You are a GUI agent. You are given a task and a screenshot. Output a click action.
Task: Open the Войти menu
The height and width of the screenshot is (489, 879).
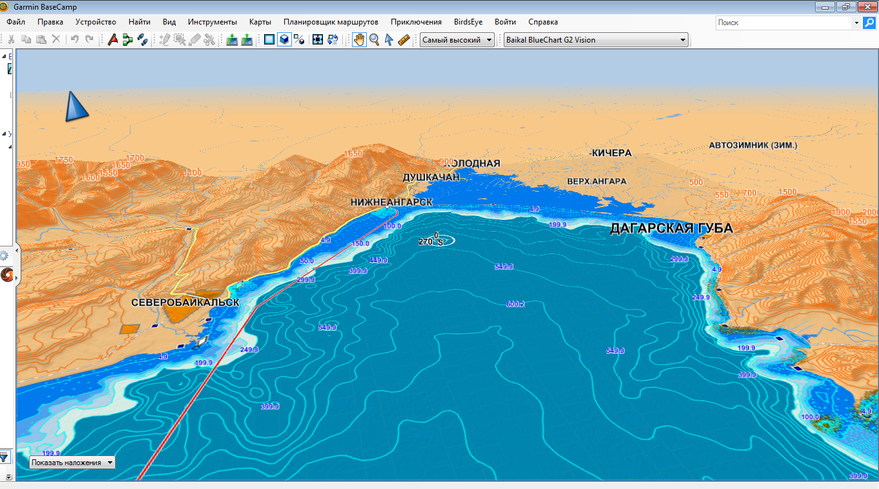(x=505, y=22)
